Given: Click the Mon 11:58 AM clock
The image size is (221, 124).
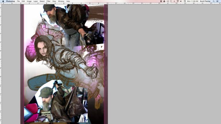Looking at the screenshot, I should point(193,1).
